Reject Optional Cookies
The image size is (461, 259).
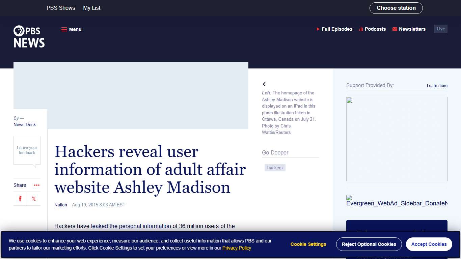[369, 244]
